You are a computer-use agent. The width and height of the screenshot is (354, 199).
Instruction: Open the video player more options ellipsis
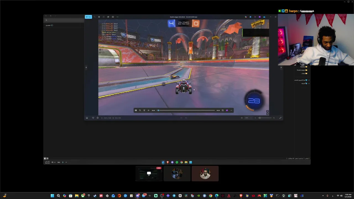(x=231, y=110)
